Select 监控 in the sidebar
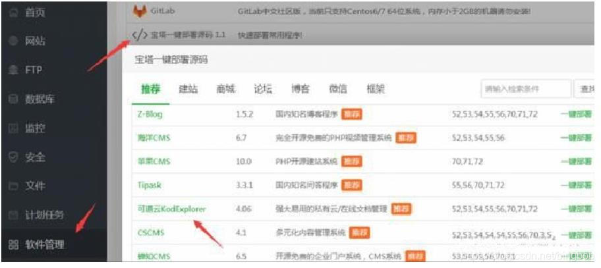601x268 pixels. (x=35, y=128)
